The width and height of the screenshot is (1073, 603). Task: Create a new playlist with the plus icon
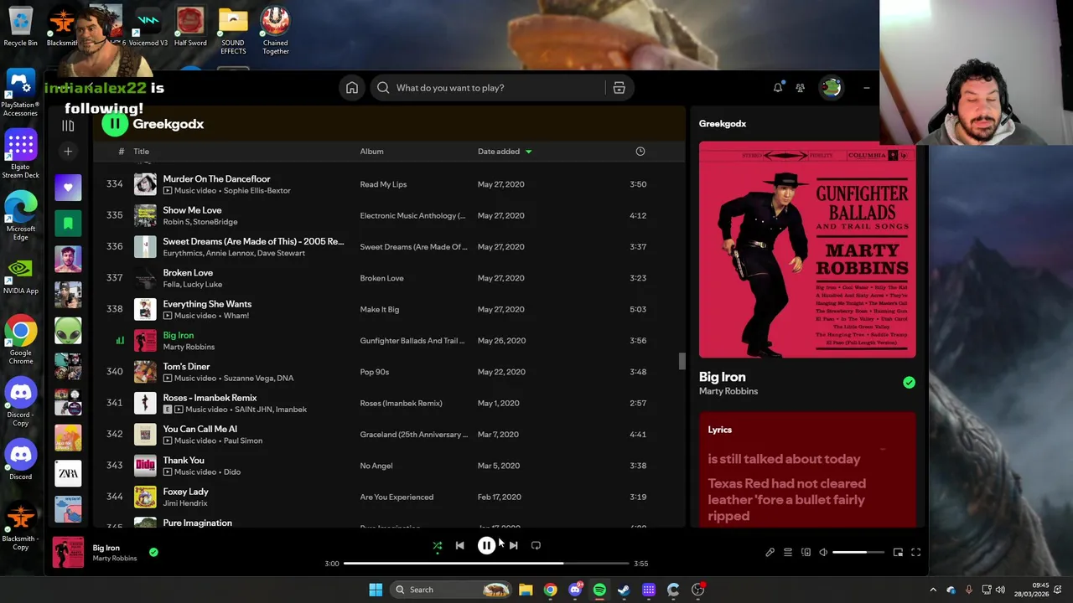coord(68,152)
